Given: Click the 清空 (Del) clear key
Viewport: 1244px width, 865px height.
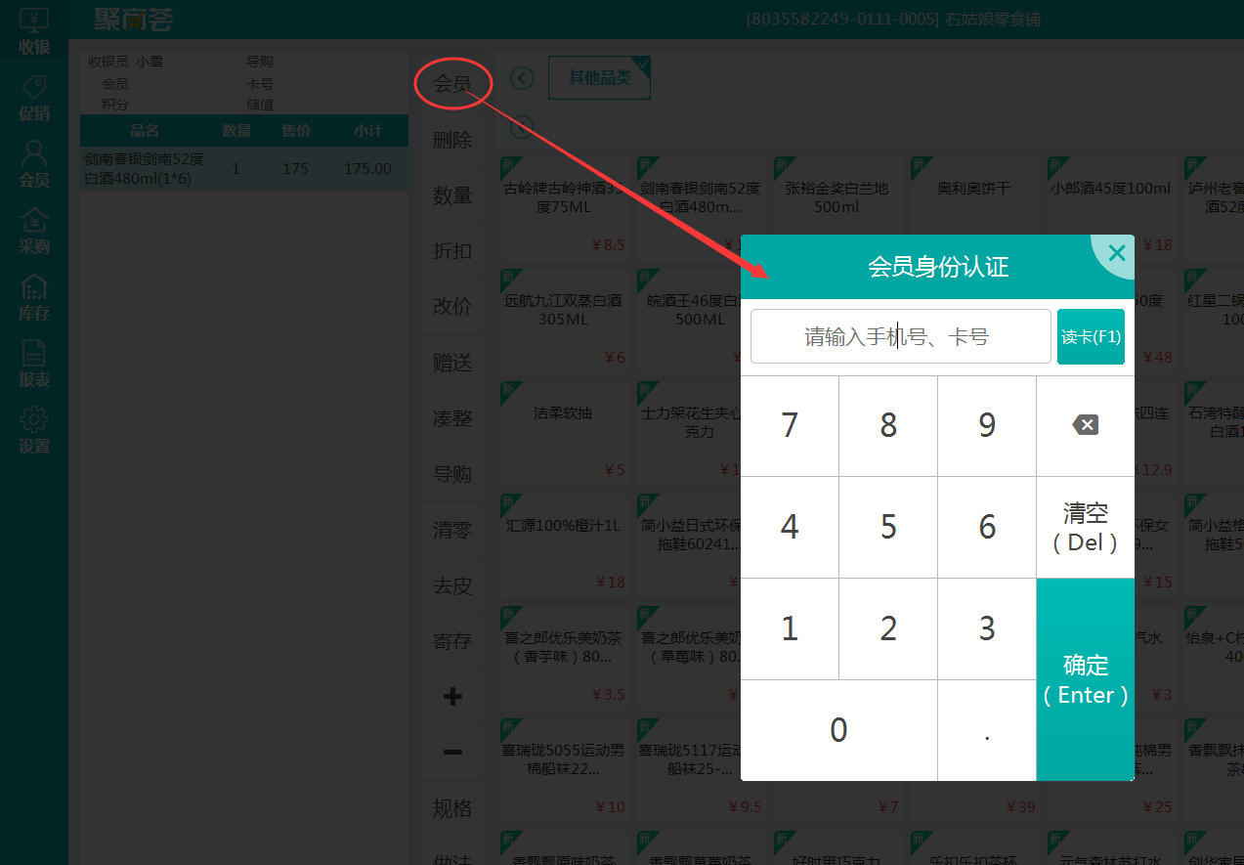Looking at the screenshot, I should [1085, 527].
